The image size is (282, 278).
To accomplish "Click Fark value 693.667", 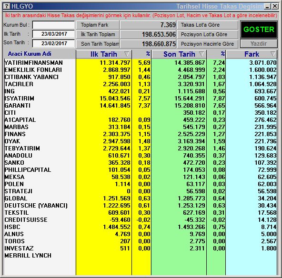I will click(265, 91).
